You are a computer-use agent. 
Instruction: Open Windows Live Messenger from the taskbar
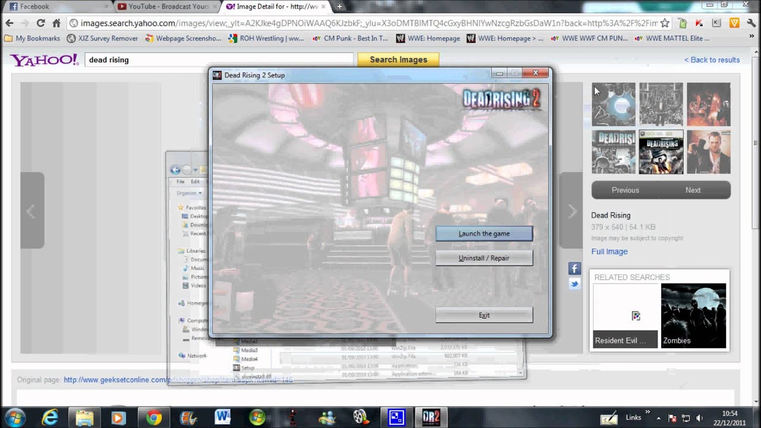(x=327, y=417)
